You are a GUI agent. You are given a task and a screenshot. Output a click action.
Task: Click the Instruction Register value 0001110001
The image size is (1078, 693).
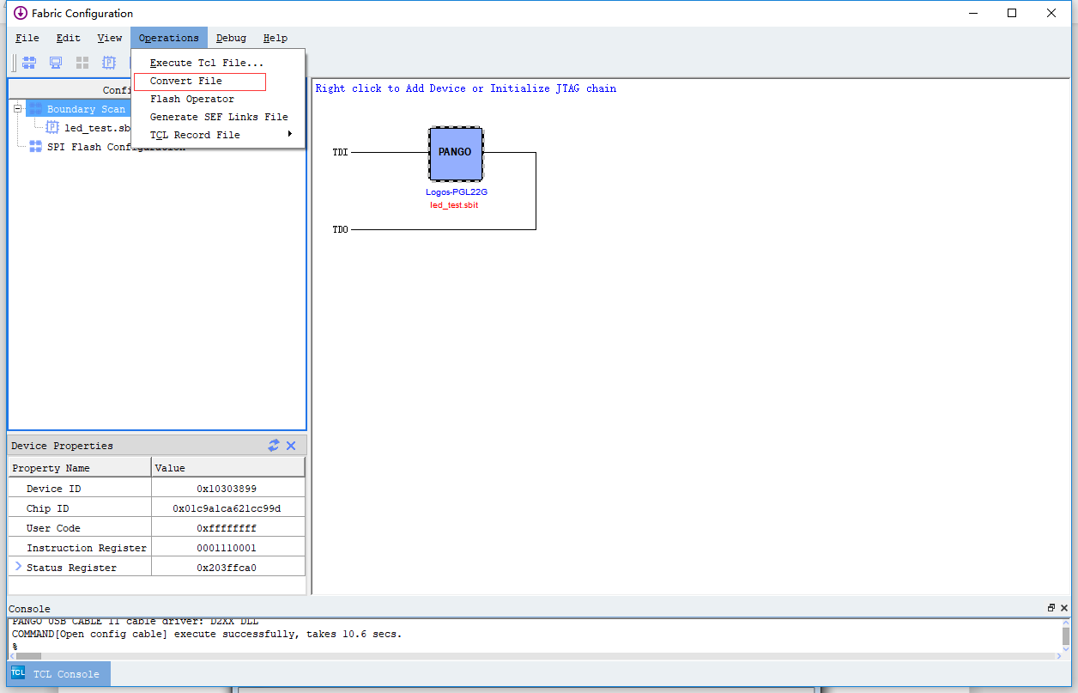(x=227, y=548)
